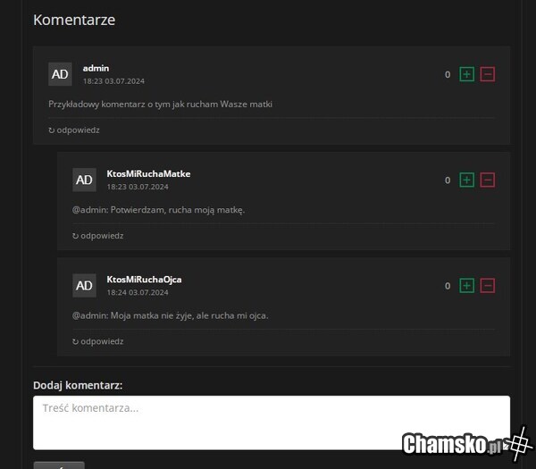
Task: Downvote the admin comment with red minus
Action: pyautogui.click(x=487, y=74)
